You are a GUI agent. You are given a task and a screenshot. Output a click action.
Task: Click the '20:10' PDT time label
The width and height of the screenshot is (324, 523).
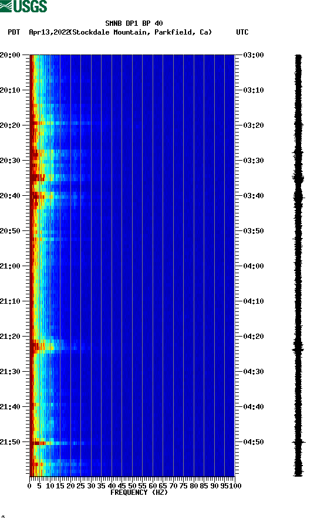(x=10, y=90)
